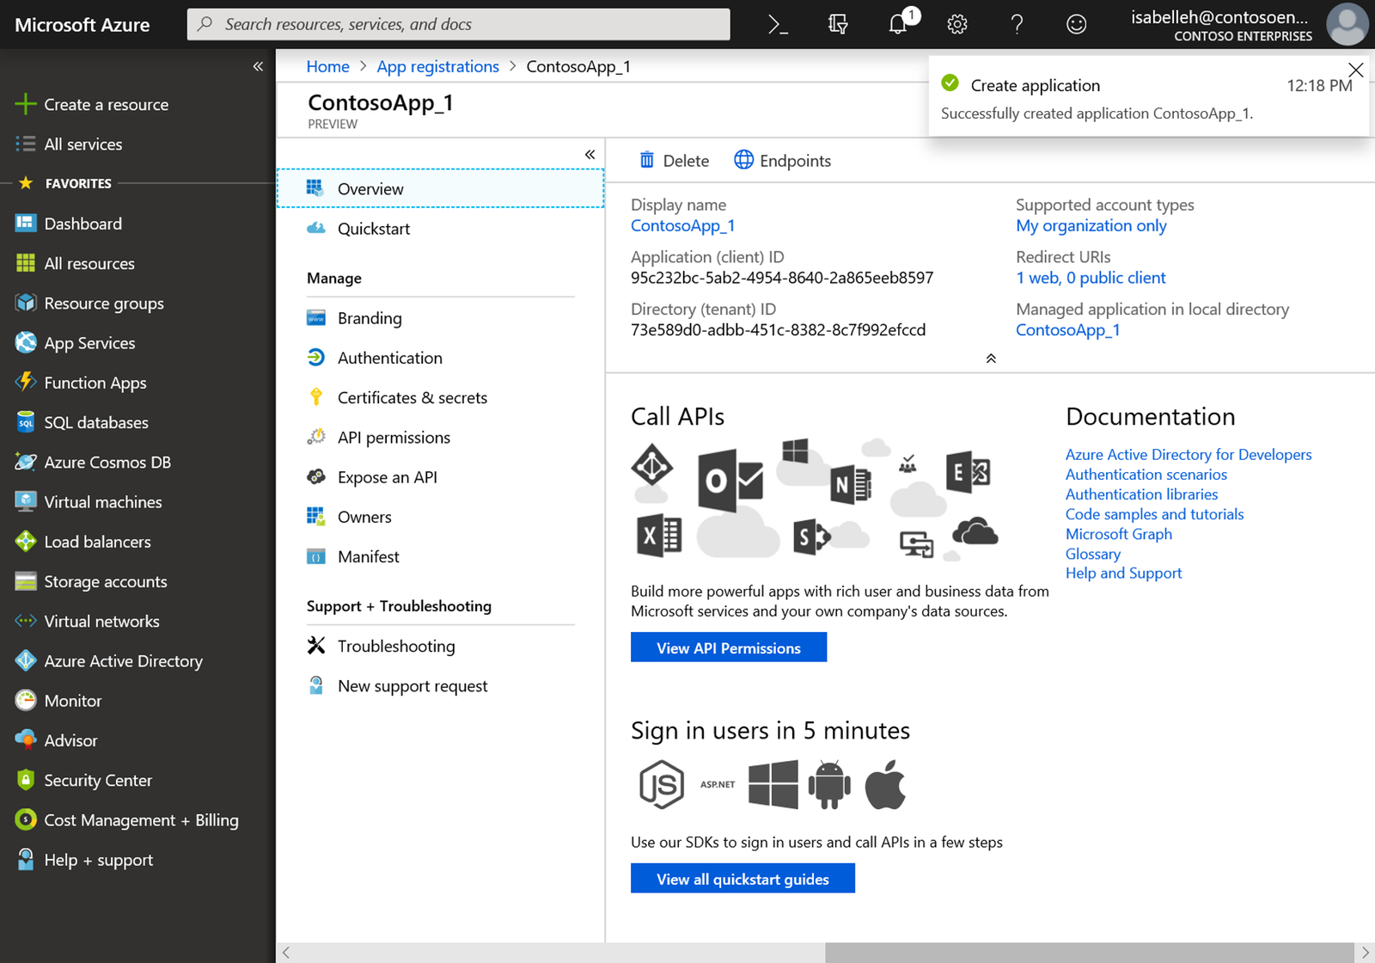The width and height of the screenshot is (1375, 963).
Task: Open Cloud Shell from the top bar
Action: [778, 25]
